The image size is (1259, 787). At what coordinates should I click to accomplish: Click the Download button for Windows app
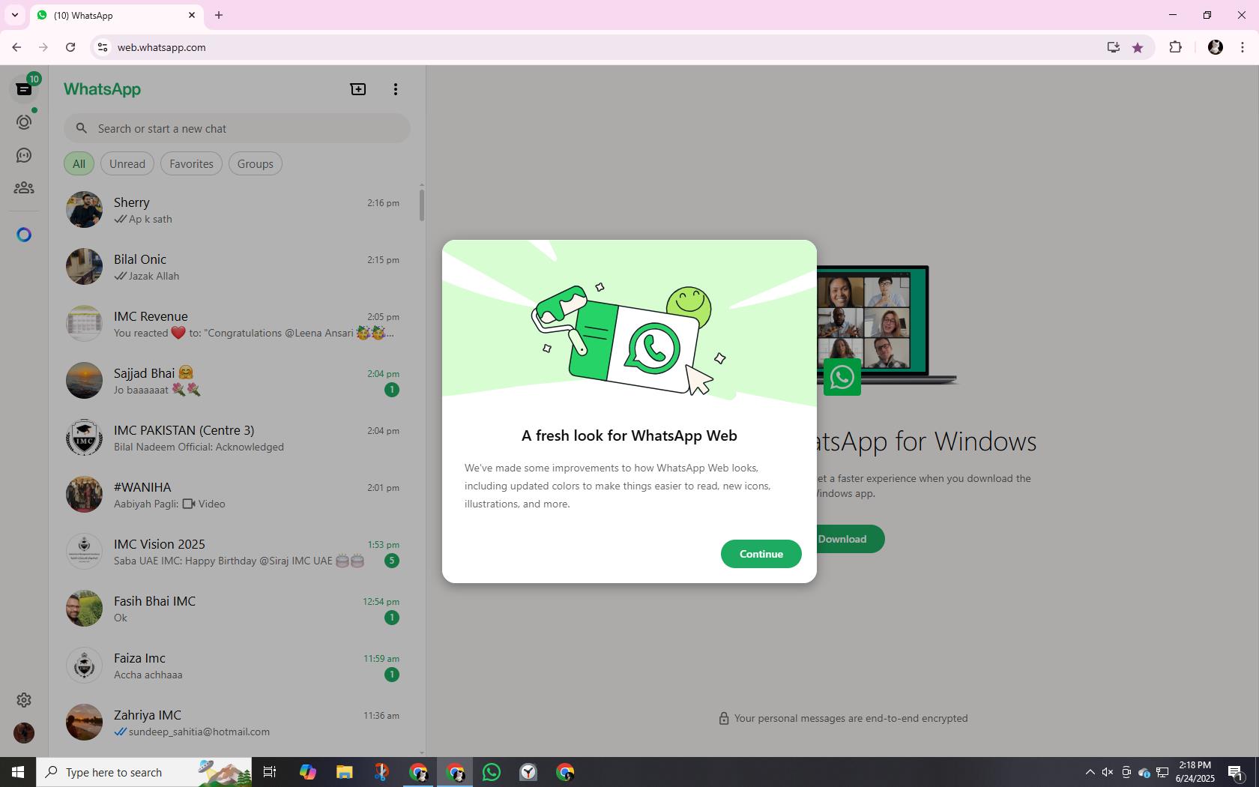pyautogui.click(x=850, y=539)
